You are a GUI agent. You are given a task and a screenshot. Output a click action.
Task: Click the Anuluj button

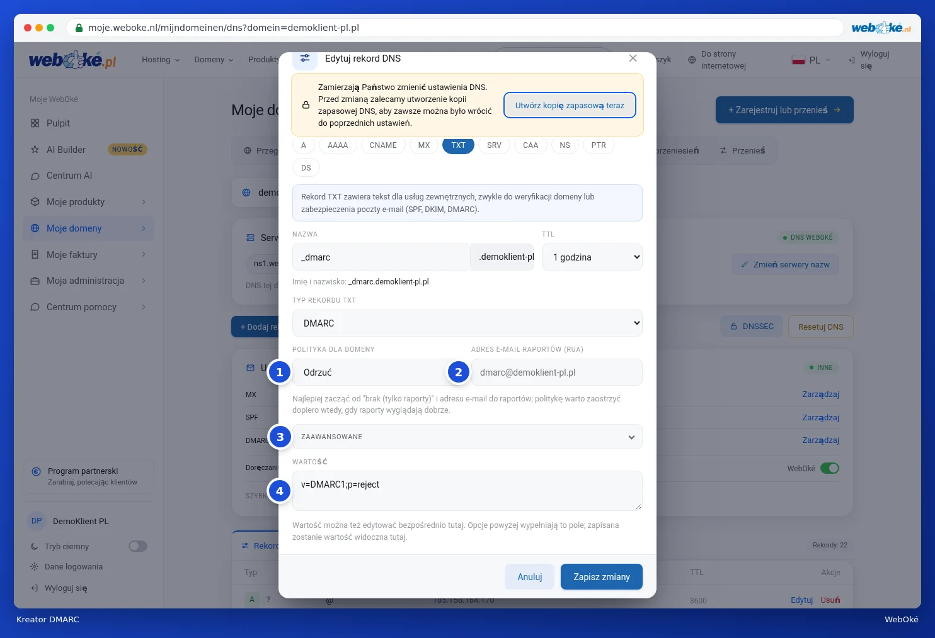coord(530,577)
